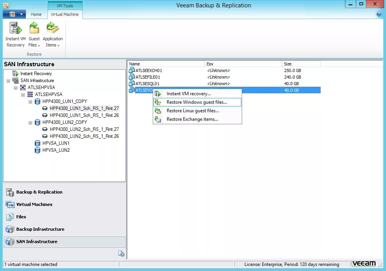Select the ATLSESQL01 virtual machine row
The height and width of the screenshot is (271, 386).
point(224,84)
